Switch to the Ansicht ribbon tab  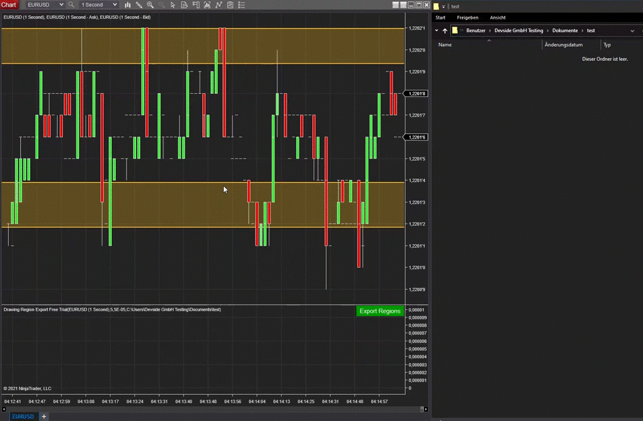(498, 17)
